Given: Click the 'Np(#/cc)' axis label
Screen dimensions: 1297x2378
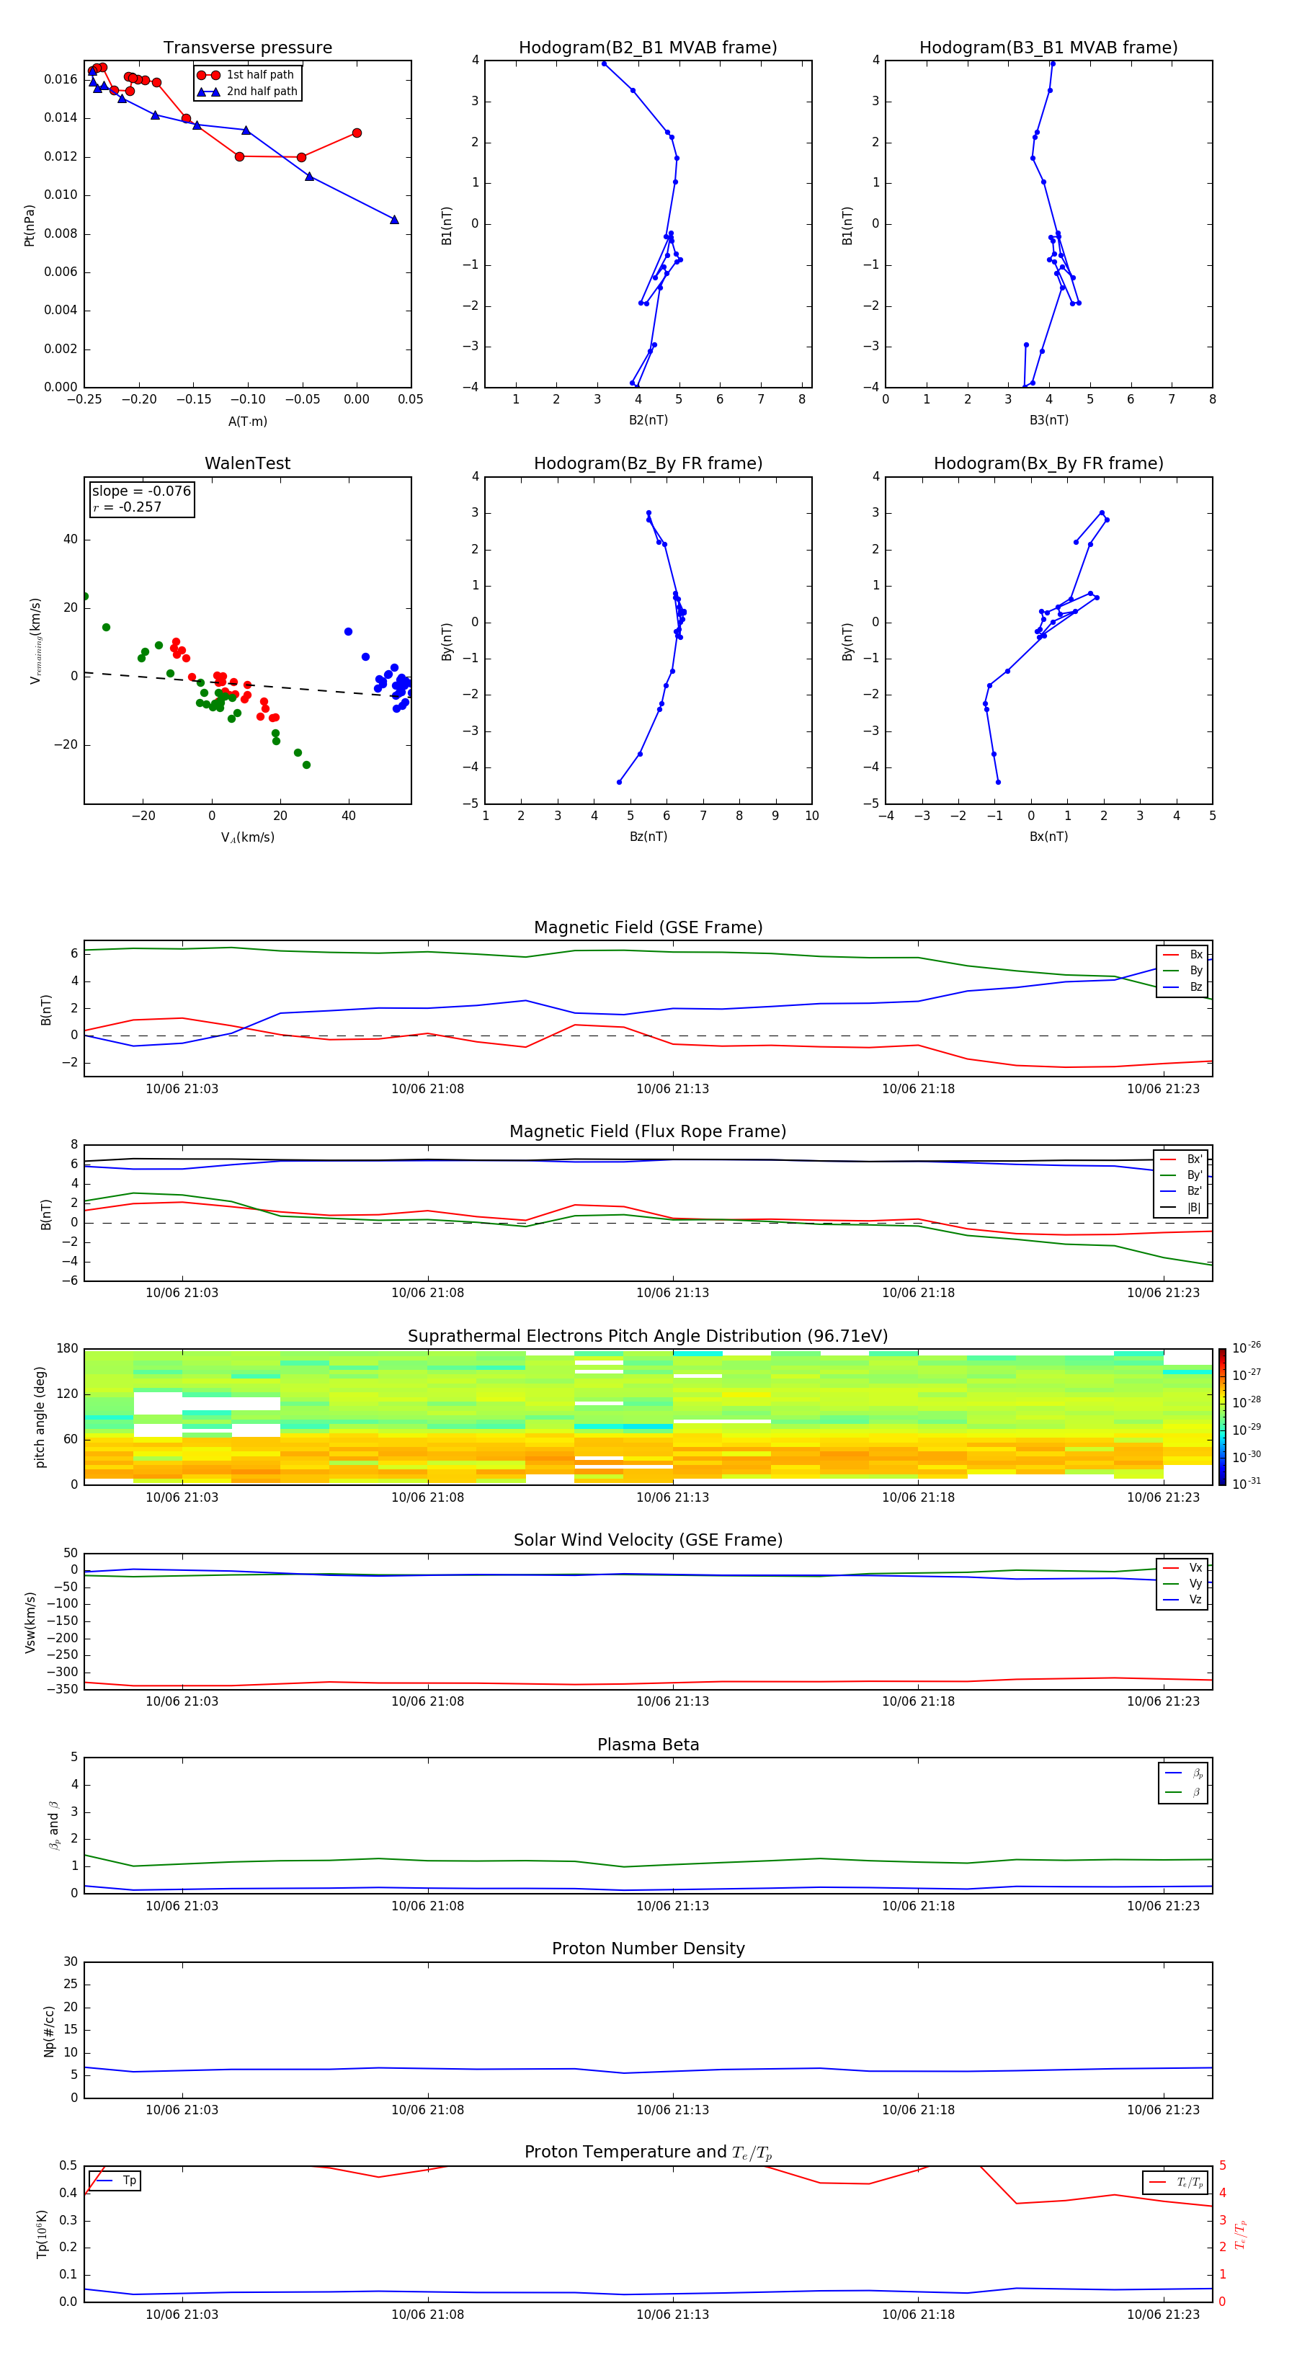Looking at the screenshot, I should tap(49, 2031).
